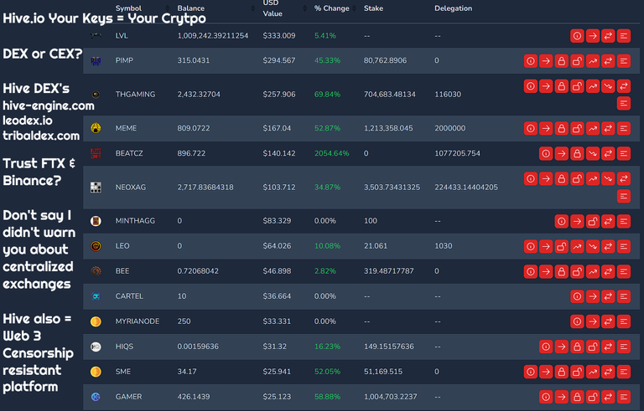Click the delegate up-trend icon for PIMP
This screenshot has width=644, height=411.
[x=593, y=61]
